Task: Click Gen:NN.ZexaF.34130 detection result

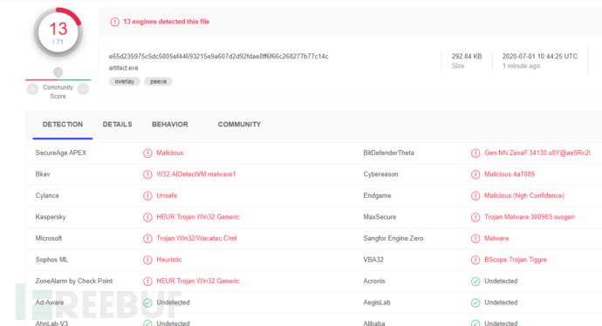Action: (x=537, y=153)
